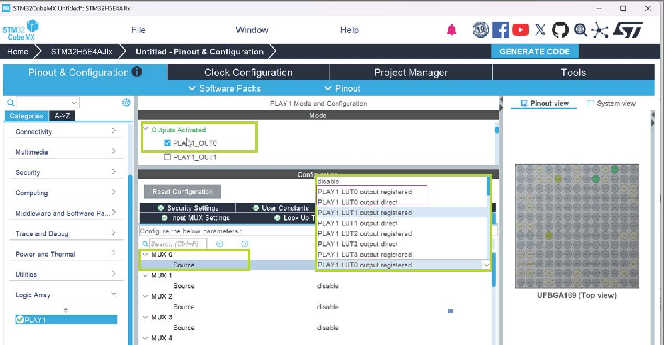The image size is (664, 345).
Task: Expand the Power and Thermal category
Action: click(x=114, y=253)
